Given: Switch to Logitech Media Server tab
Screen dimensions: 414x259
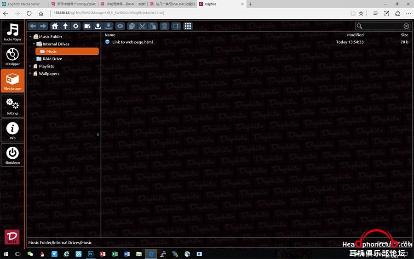Looking at the screenshot, I should [24, 4].
